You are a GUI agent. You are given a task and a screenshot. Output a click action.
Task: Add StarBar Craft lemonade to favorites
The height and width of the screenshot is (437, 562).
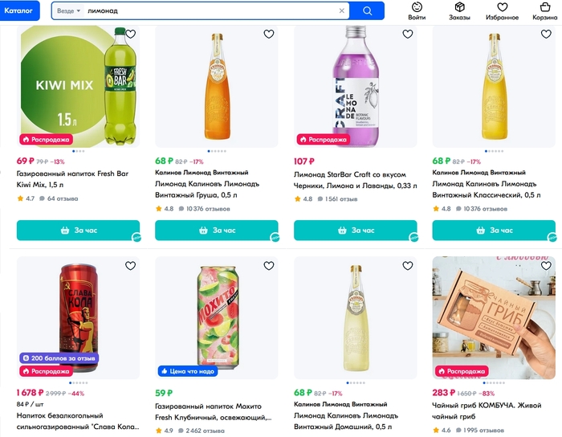click(x=408, y=35)
